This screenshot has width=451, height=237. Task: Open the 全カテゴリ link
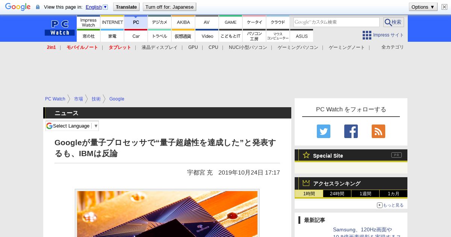point(393,47)
